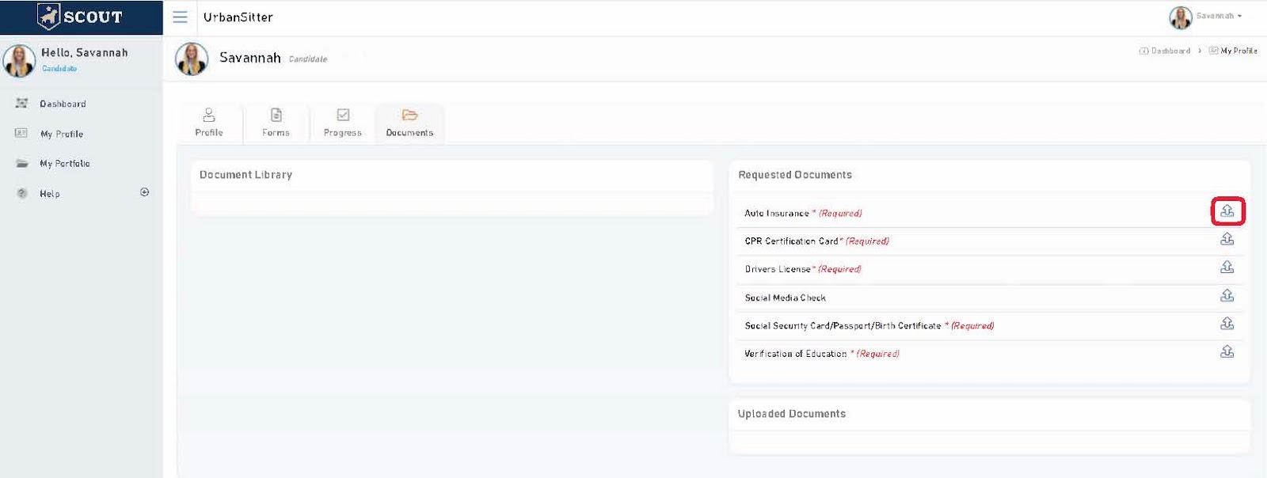Click the Dashboard breadcrumb icon
The height and width of the screenshot is (478, 1267).
(1143, 51)
